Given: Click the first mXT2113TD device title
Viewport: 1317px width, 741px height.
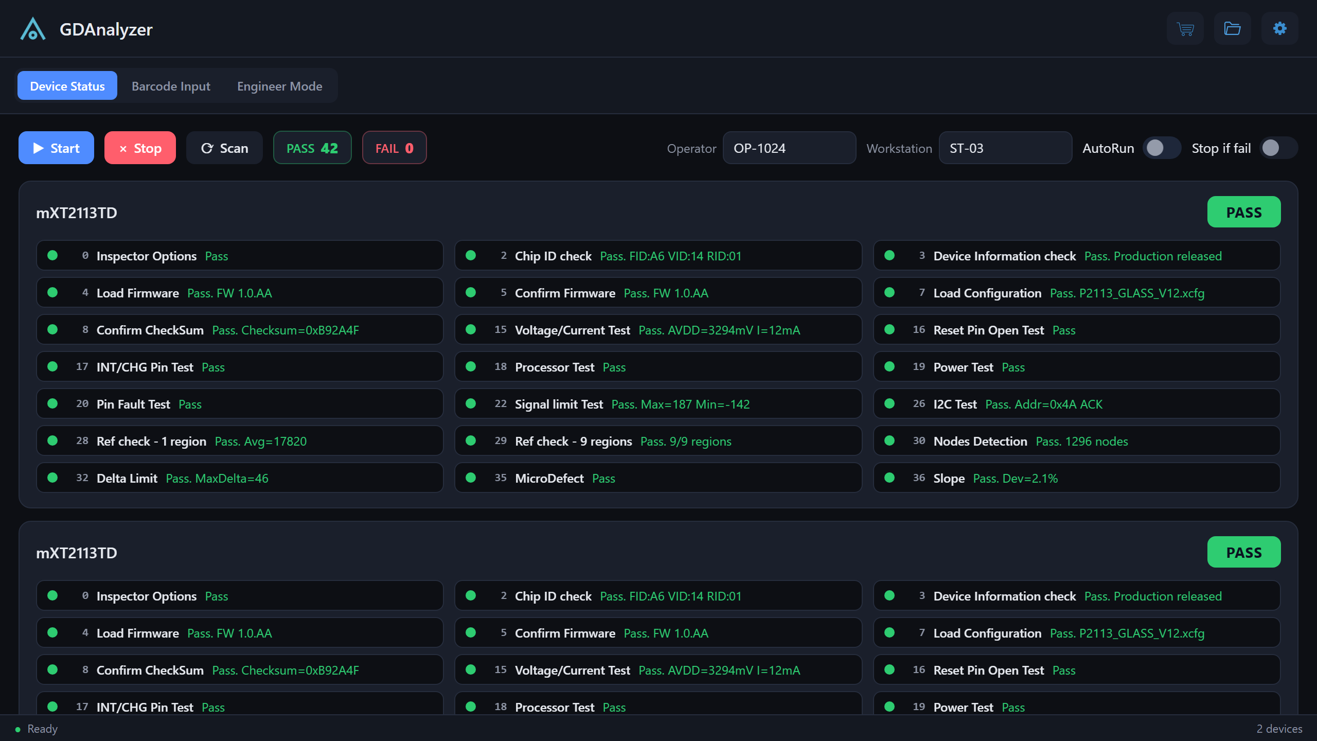Looking at the screenshot, I should [x=77, y=213].
